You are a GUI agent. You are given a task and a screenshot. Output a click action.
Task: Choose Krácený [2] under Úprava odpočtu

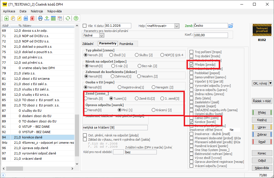(x=153, y=110)
